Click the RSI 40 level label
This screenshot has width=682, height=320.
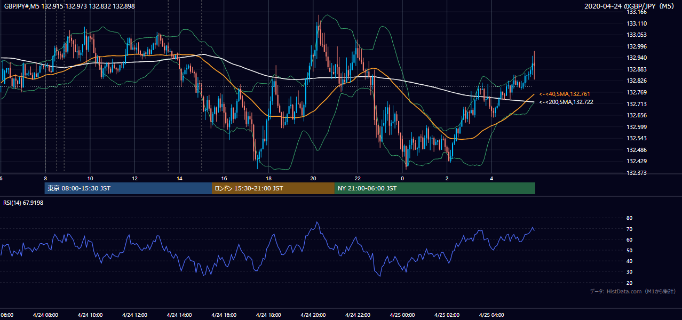[x=629, y=261]
